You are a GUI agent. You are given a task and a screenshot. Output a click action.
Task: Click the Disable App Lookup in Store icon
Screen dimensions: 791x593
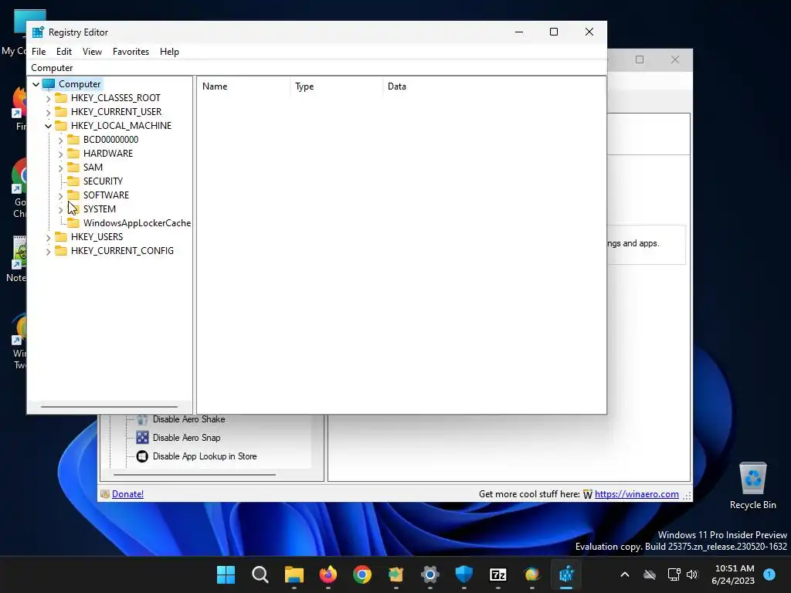click(x=142, y=456)
